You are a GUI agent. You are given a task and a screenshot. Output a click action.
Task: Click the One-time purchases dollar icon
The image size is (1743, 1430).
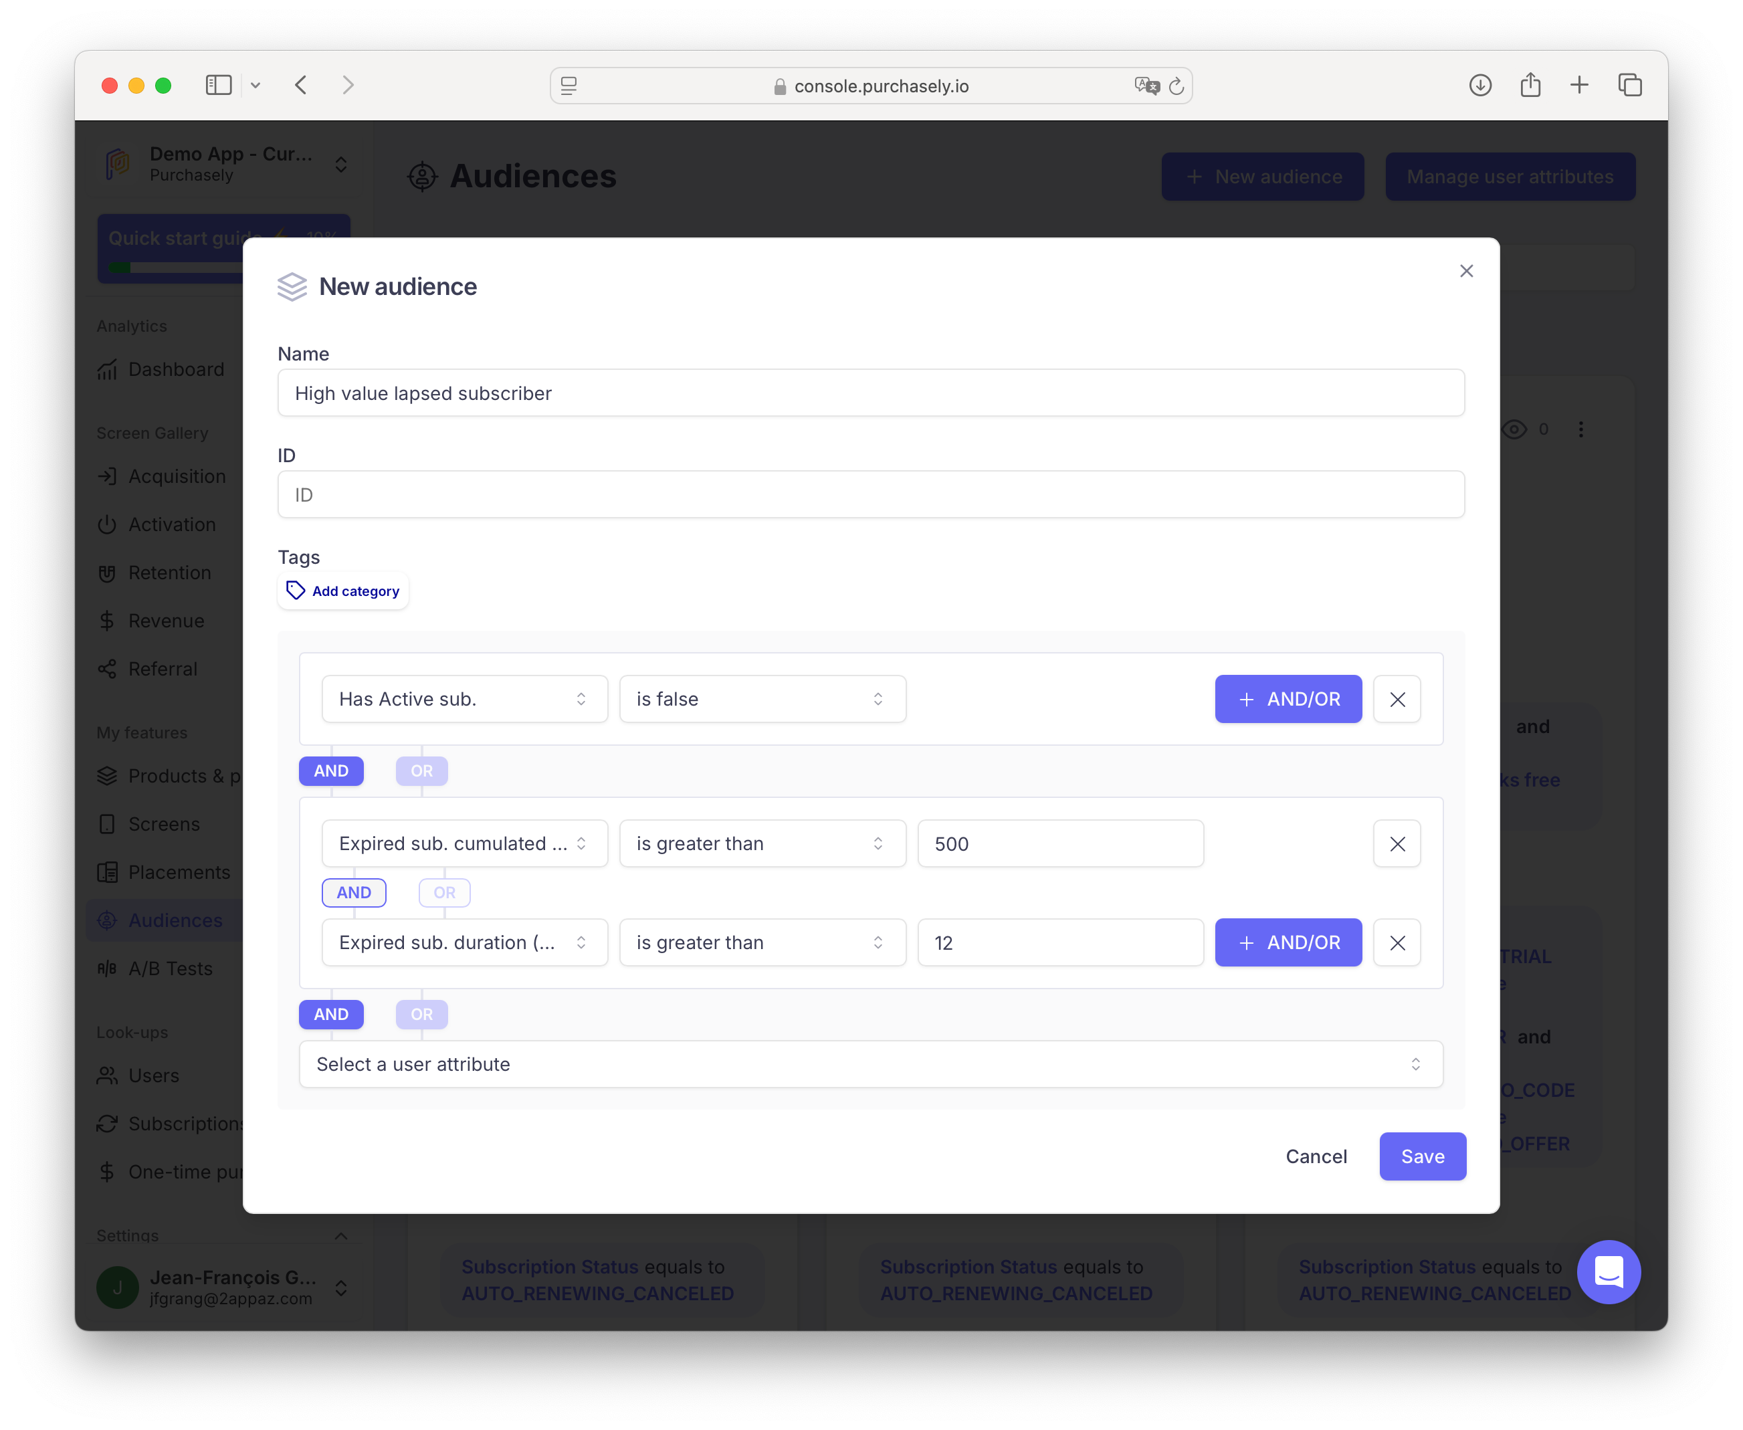[107, 1171]
